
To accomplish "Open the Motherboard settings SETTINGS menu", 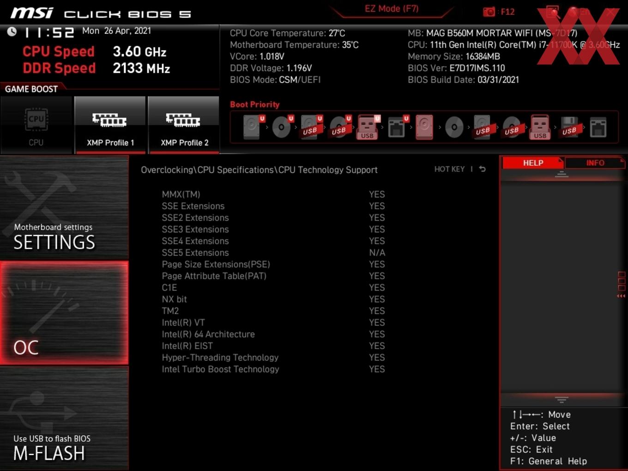I will point(64,208).
